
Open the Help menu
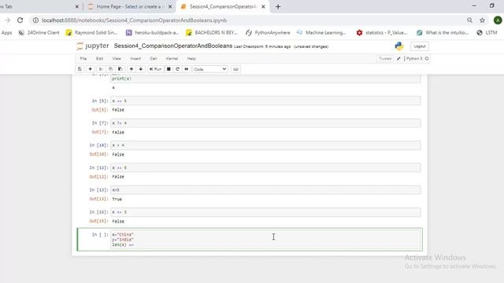click(191, 58)
